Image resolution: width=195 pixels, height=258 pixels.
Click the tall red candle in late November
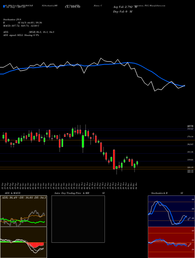point(114,159)
